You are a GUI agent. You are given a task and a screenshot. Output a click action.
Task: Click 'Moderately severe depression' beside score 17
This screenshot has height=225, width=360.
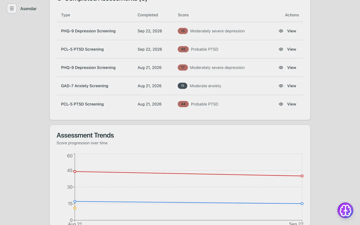(217, 67)
